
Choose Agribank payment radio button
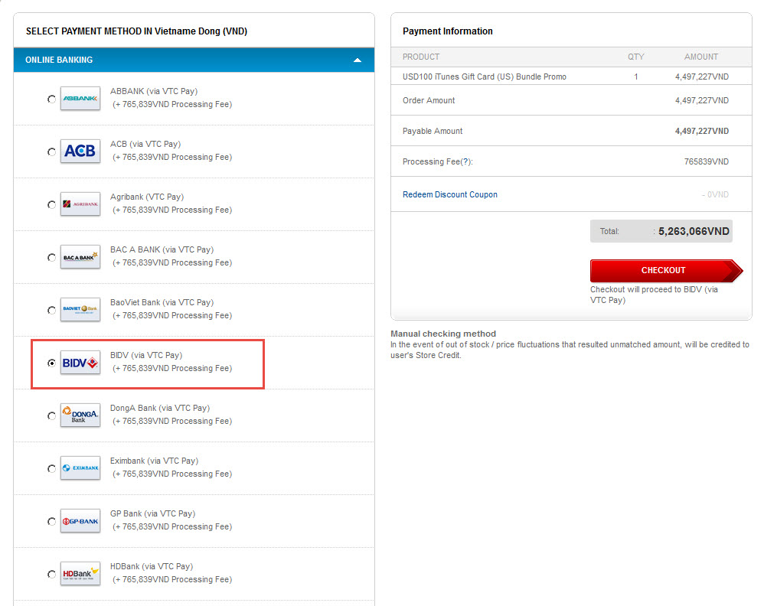[51, 204]
